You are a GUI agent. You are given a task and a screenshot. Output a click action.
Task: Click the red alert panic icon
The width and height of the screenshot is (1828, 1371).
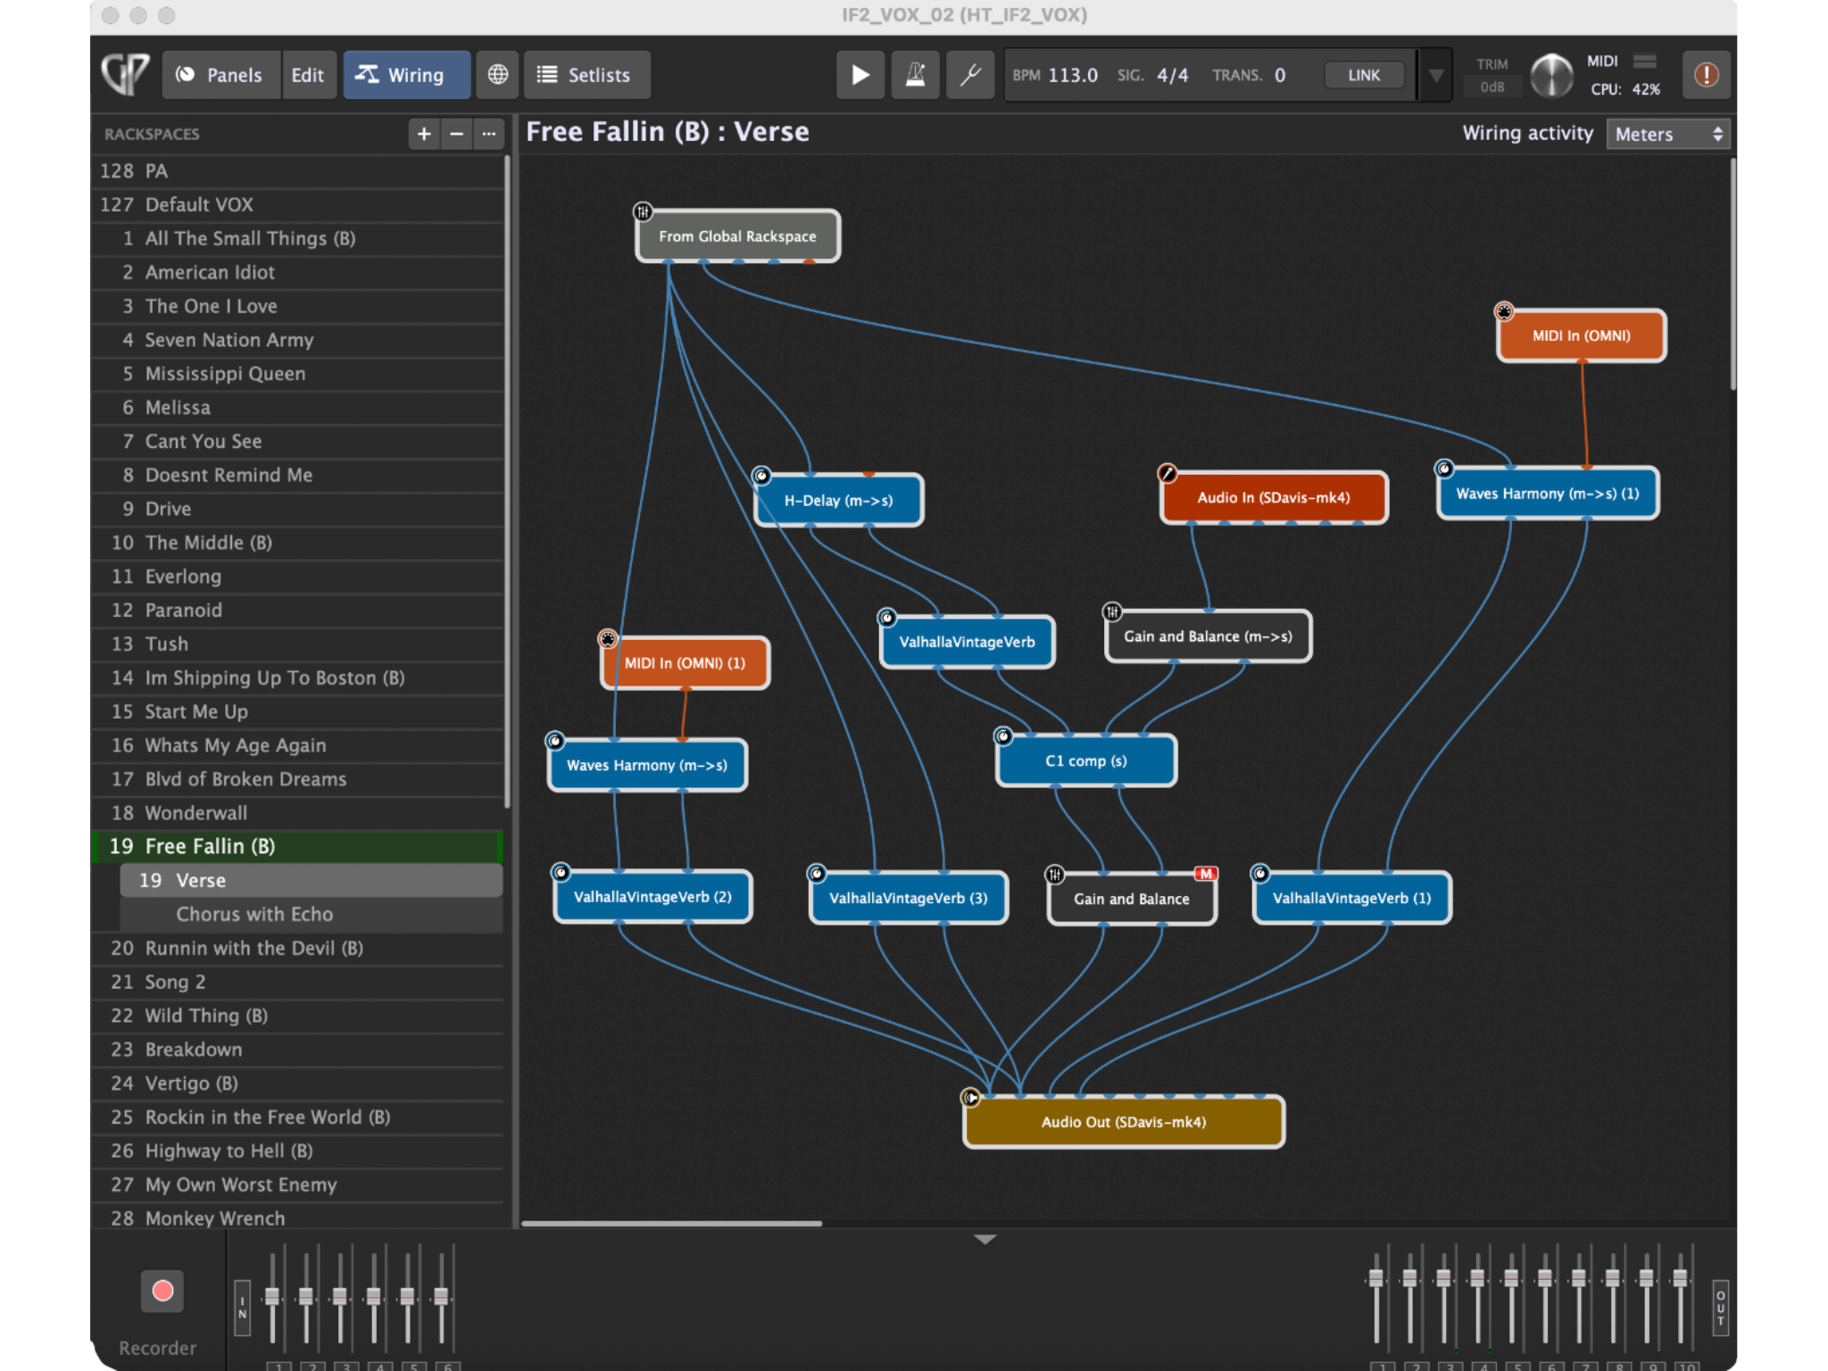[x=1706, y=75]
